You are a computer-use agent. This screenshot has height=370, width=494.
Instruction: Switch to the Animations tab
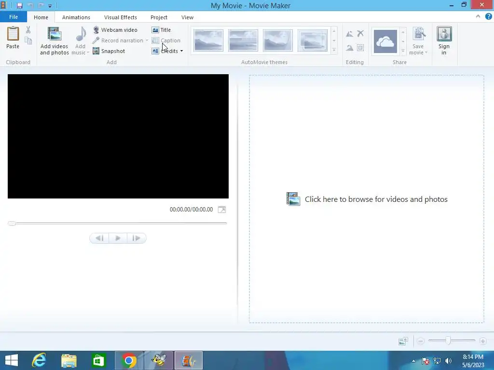point(76,17)
